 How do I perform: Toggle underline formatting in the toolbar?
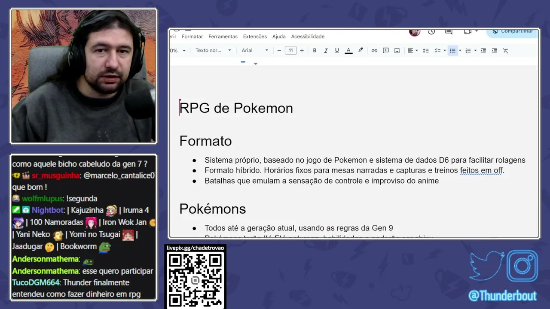click(x=337, y=51)
